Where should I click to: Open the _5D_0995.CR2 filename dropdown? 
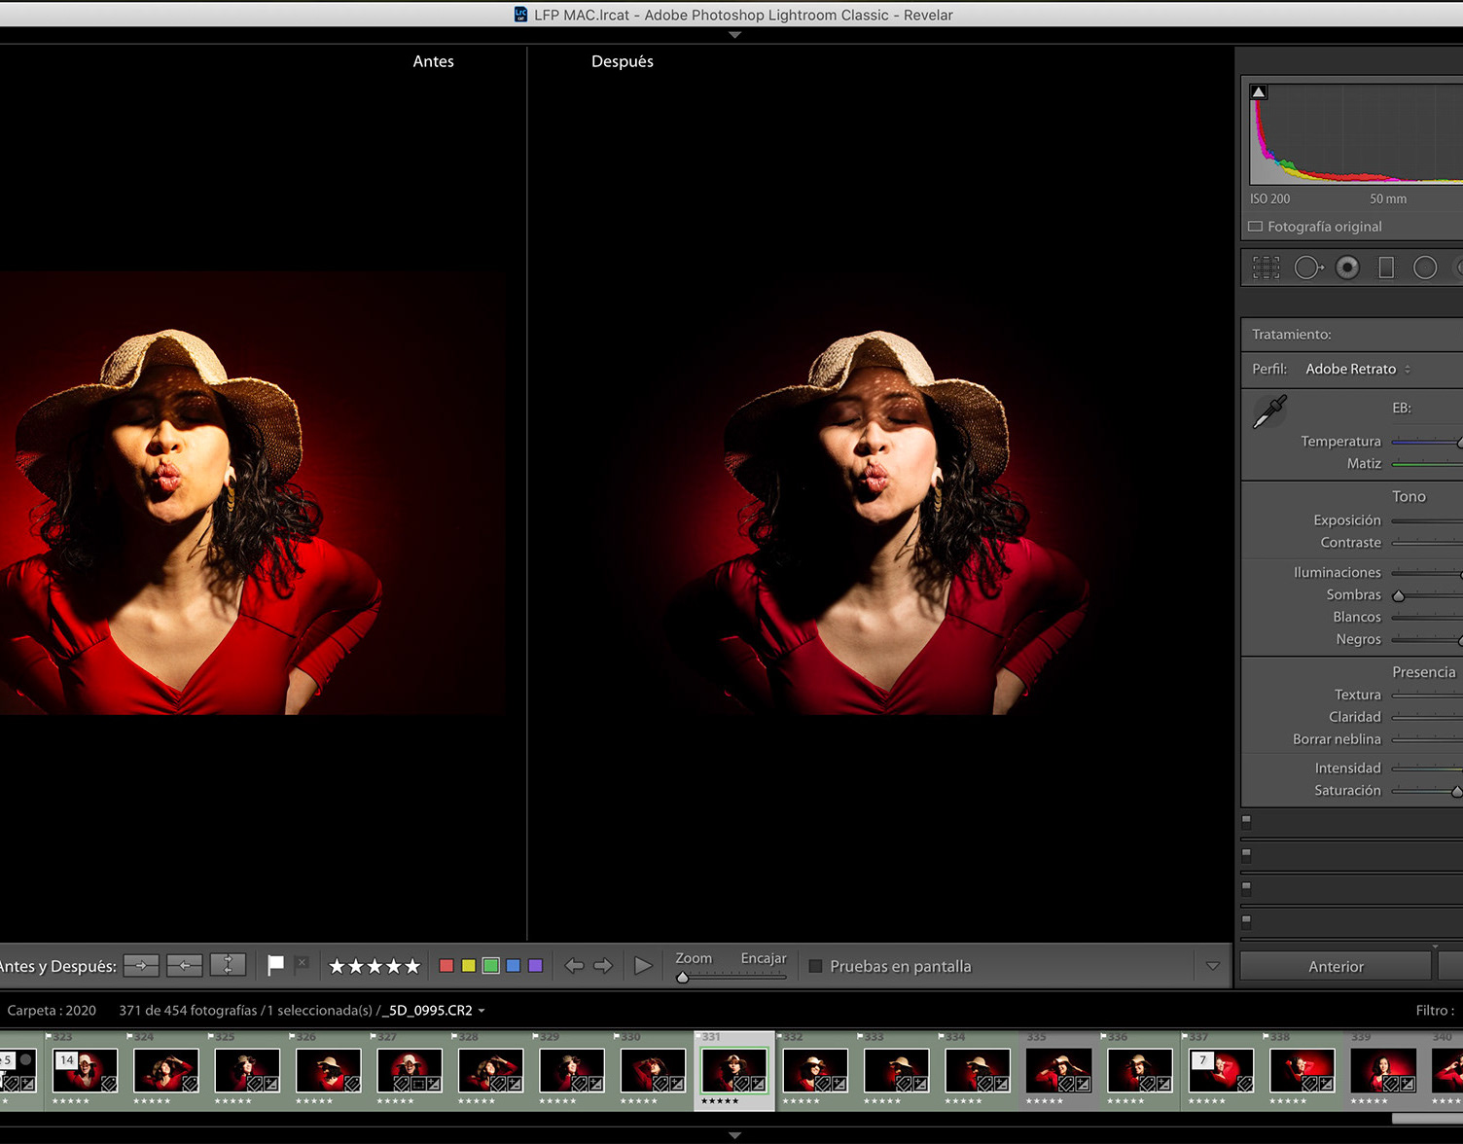[434, 1011]
